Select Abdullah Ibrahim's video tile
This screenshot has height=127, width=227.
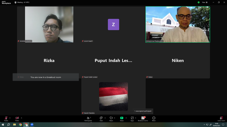(x=49, y=24)
